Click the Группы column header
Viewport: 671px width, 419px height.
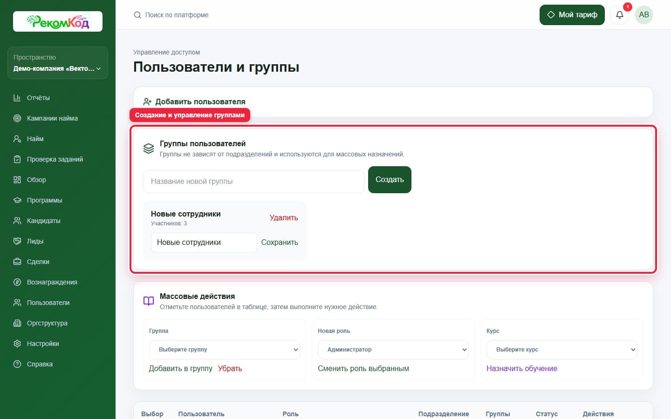[498, 414]
